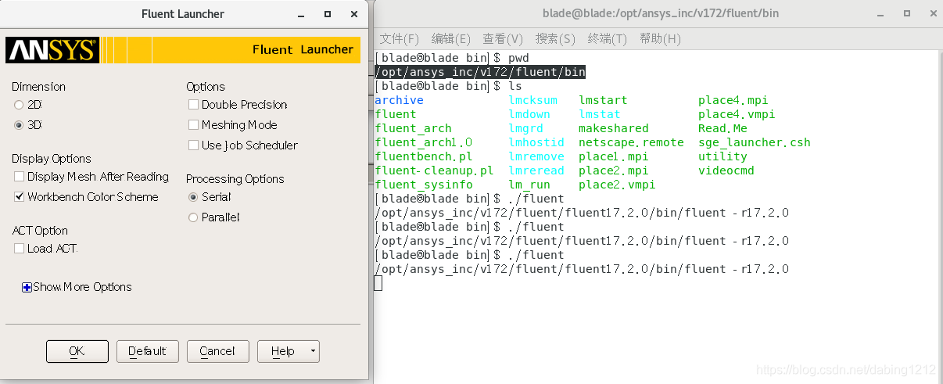Choose Parallel processing option
The image size is (943, 384).
[x=193, y=217]
